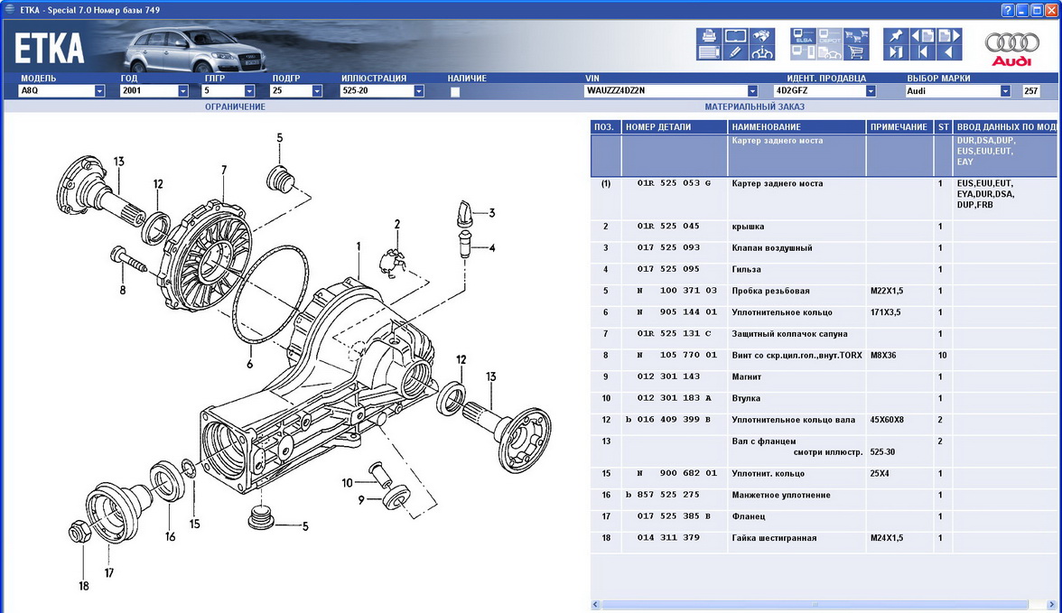This screenshot has width=1062, height=613.
Task: Go to next illustration page icon
Action: [950, 36]
